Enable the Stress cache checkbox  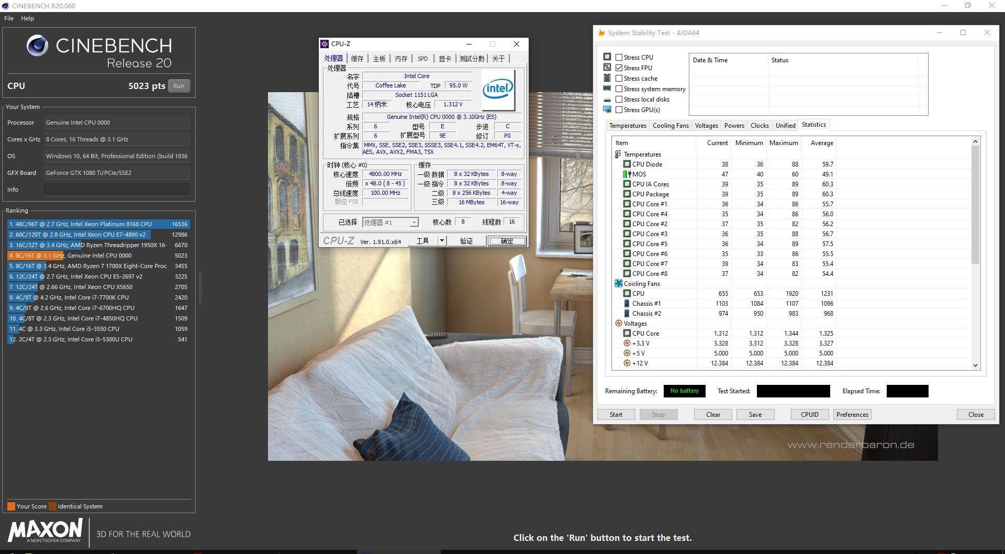pyautogui.click(x=619, y=79)
